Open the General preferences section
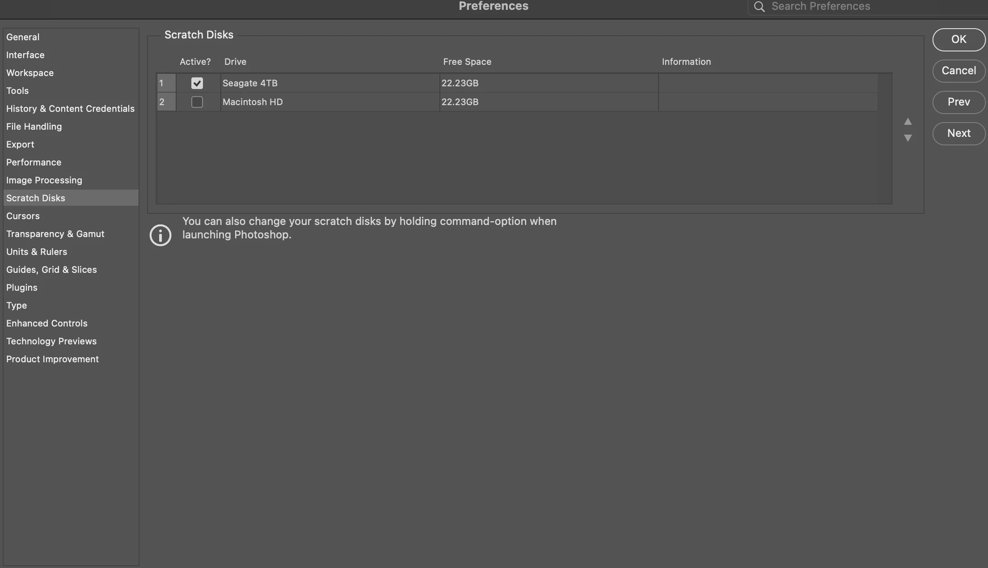This screenshot has width=988, height=568. (x=23, y=37)
